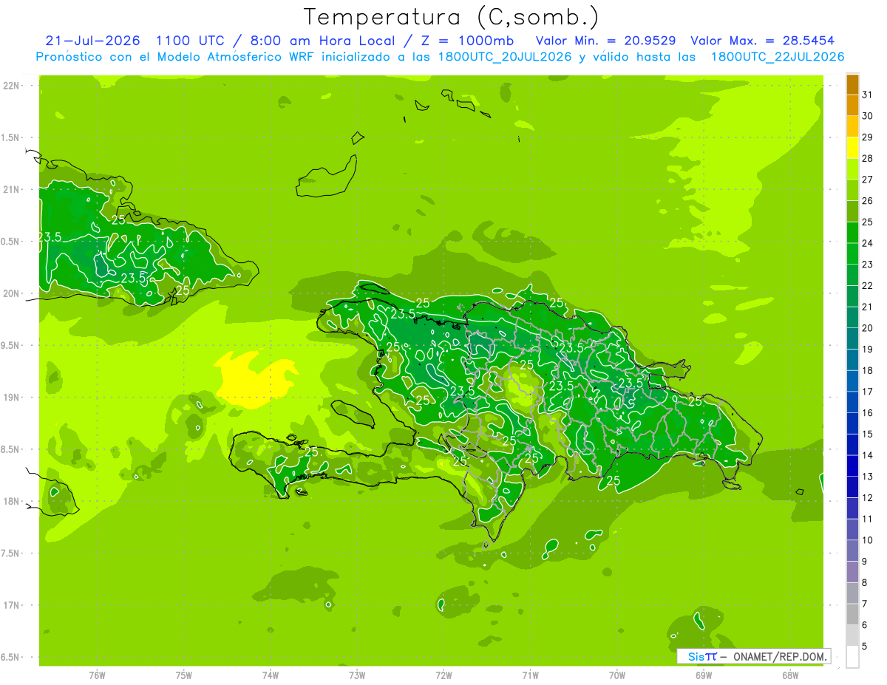Click the "21N" latitude axis label
Viewport: 887px width, 685px height.
tap(11, 189)
